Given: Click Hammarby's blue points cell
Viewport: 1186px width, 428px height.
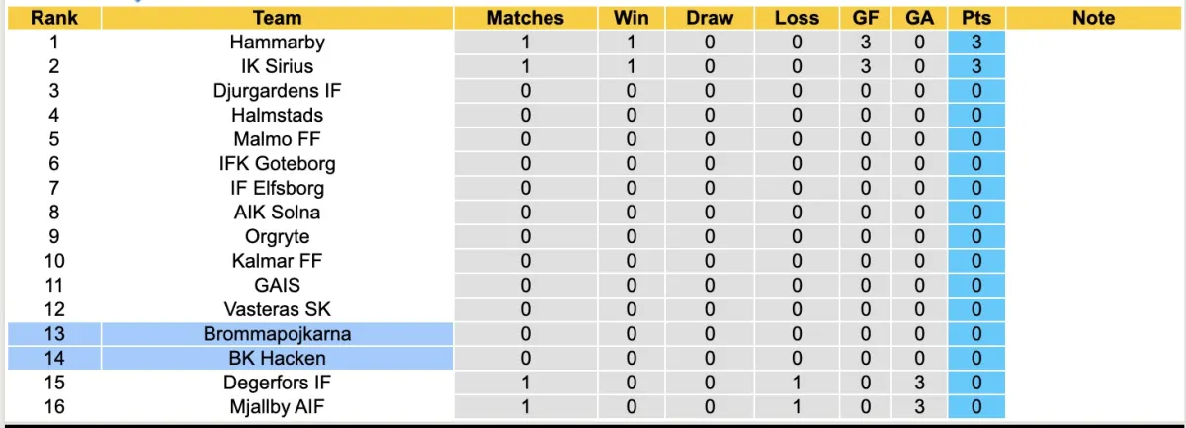Looking at the screenshot, I should [975, 43].
